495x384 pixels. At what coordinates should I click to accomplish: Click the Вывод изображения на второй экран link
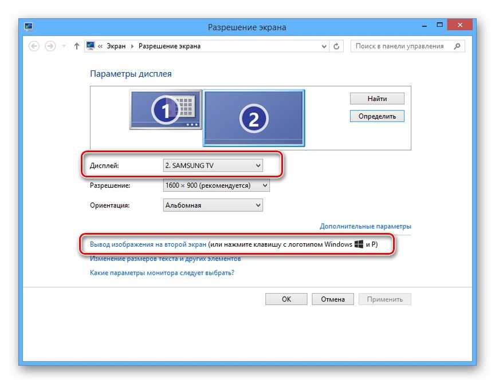(x=148, y=244)
